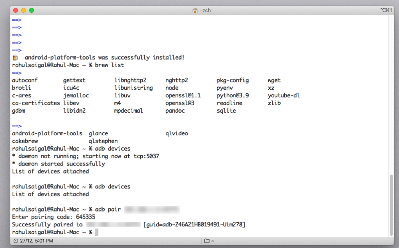
Task: Click the home icon in title bar
Action: [195, 10]
